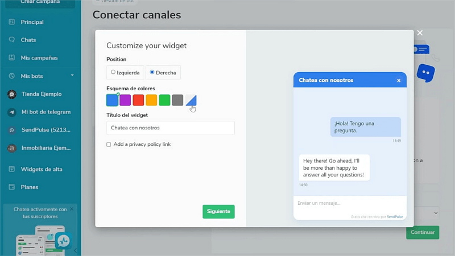The width and height of the screenshot is (455, 256).
Task: Open the dropdown above the Continuar button
Action: point(435,213)
